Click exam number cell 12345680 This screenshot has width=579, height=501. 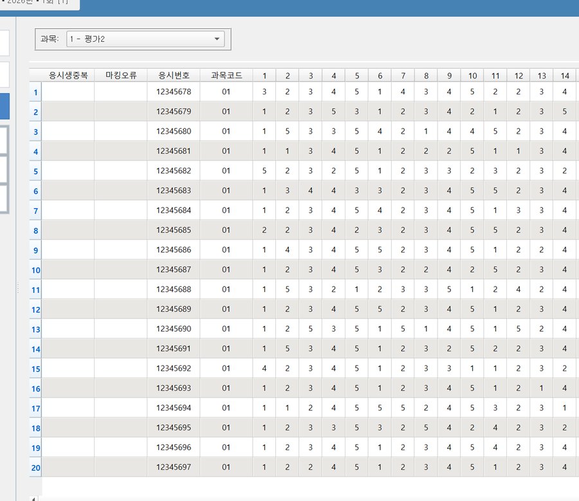[x=174, y=131]
